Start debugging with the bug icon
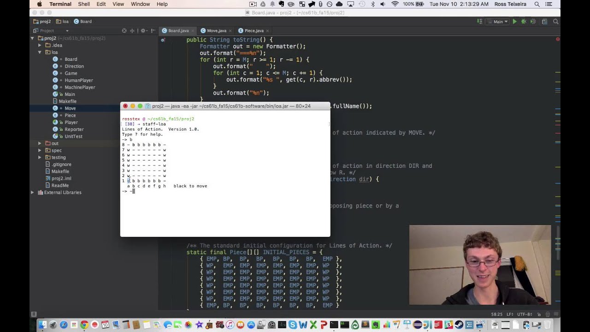This screenshot has height=332, width=590. (x=524, y=22)
